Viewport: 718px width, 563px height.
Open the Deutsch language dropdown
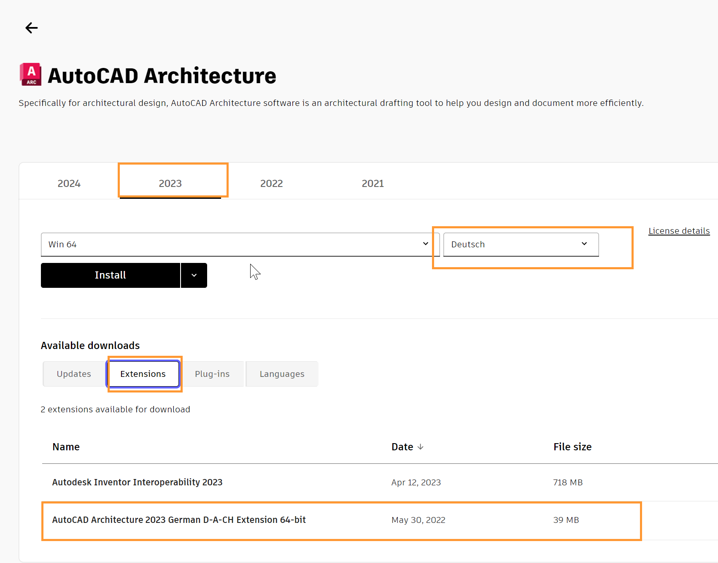[x=521, y=244]
